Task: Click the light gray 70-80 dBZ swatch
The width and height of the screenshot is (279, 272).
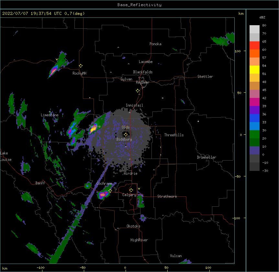Action: (x=254, y=29)
